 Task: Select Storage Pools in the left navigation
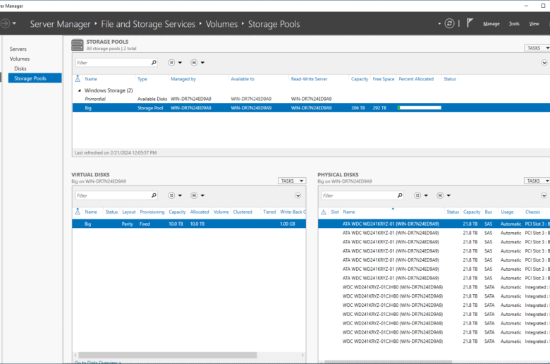35,78
